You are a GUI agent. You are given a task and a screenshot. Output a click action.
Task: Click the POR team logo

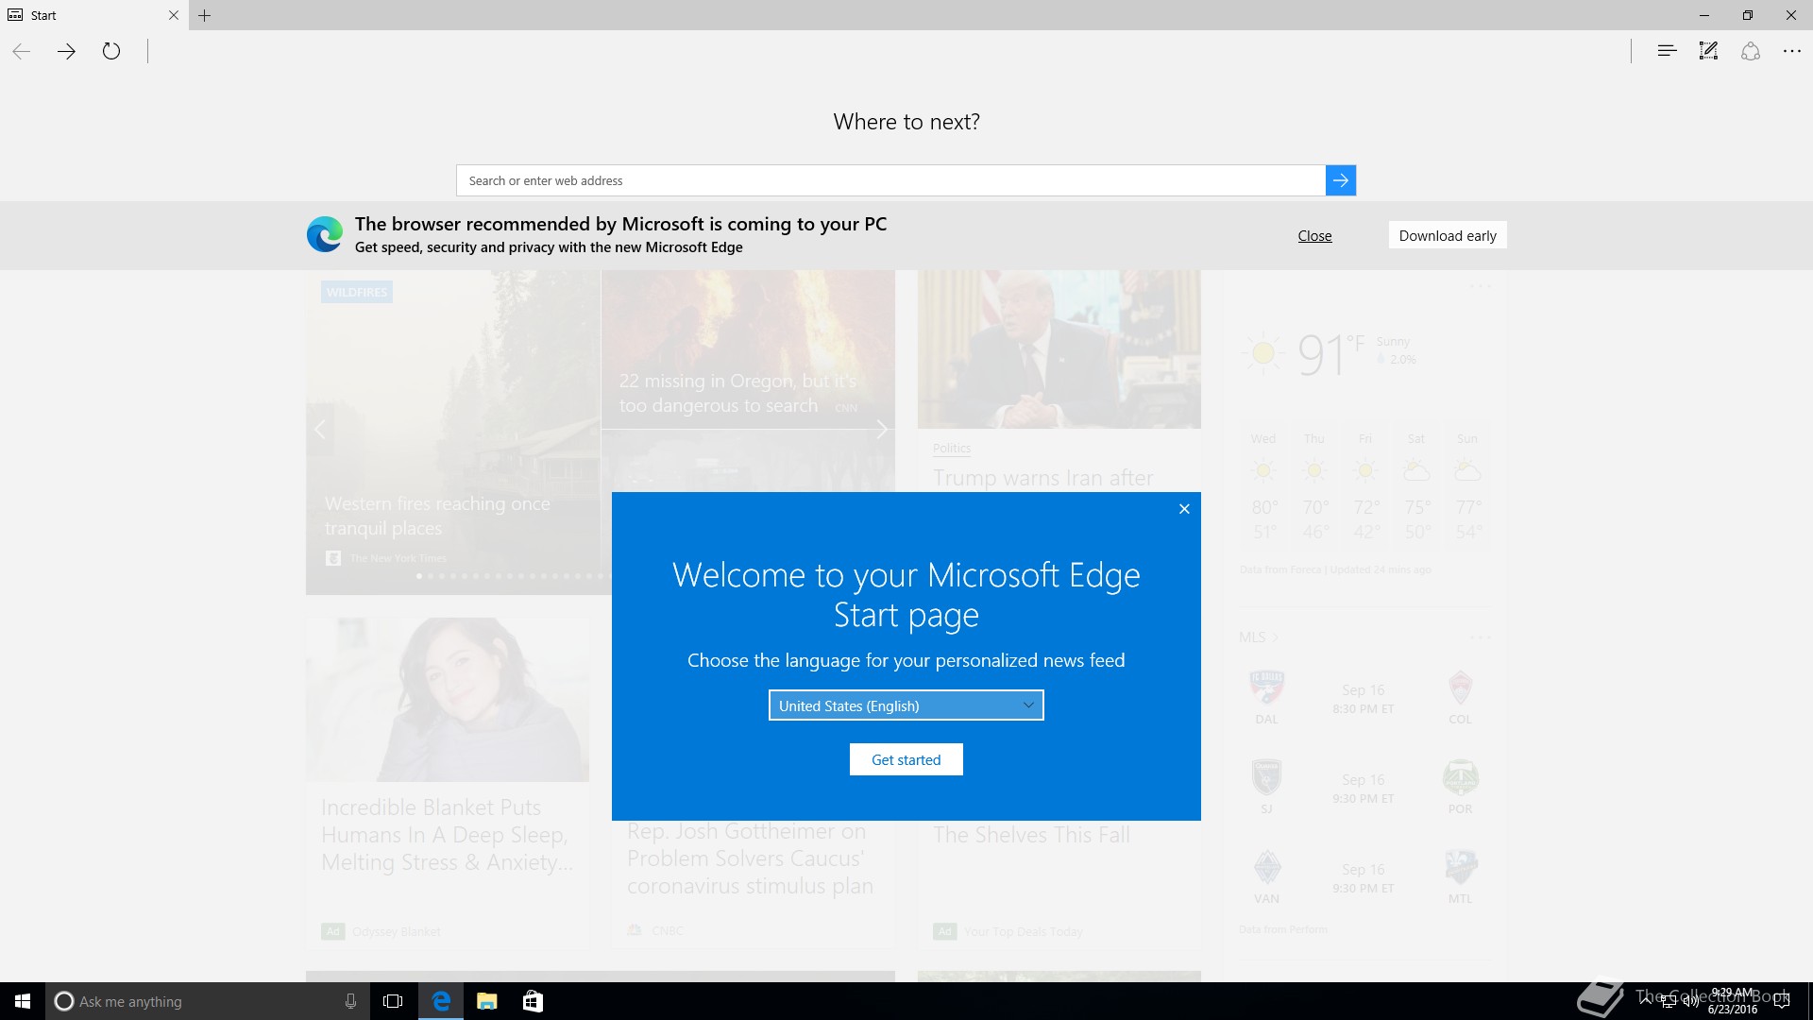point(1460,777)
